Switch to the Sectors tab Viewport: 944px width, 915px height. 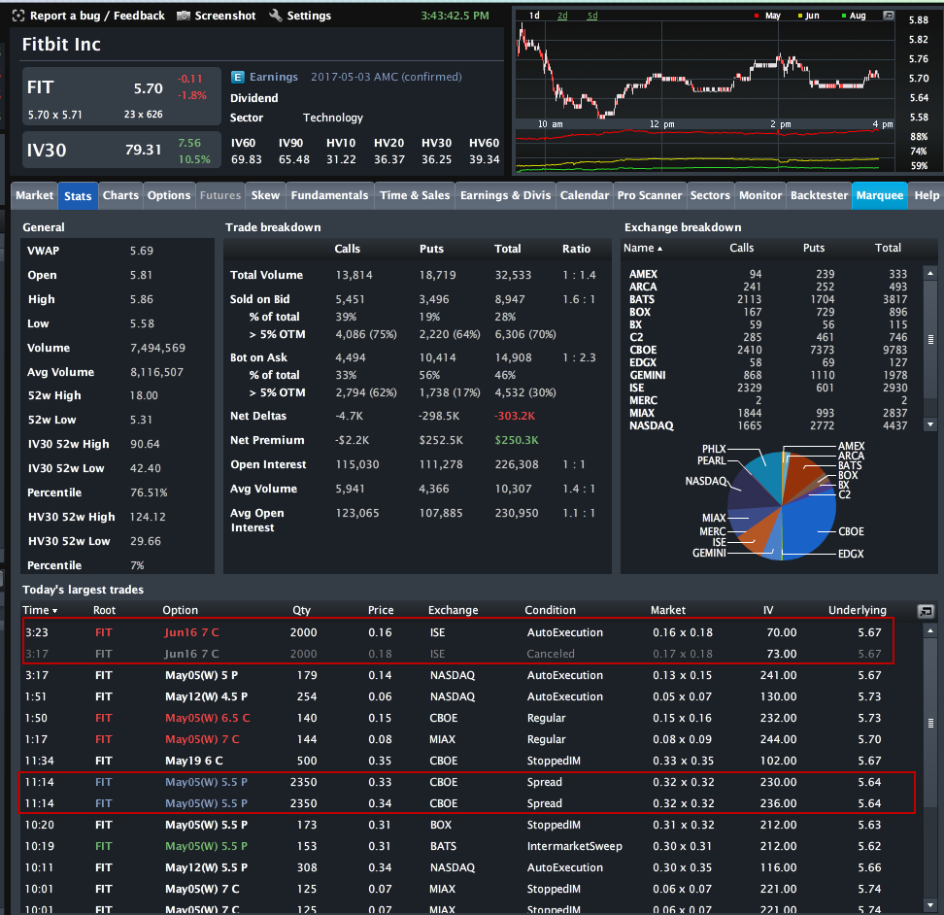pos(710,195)
